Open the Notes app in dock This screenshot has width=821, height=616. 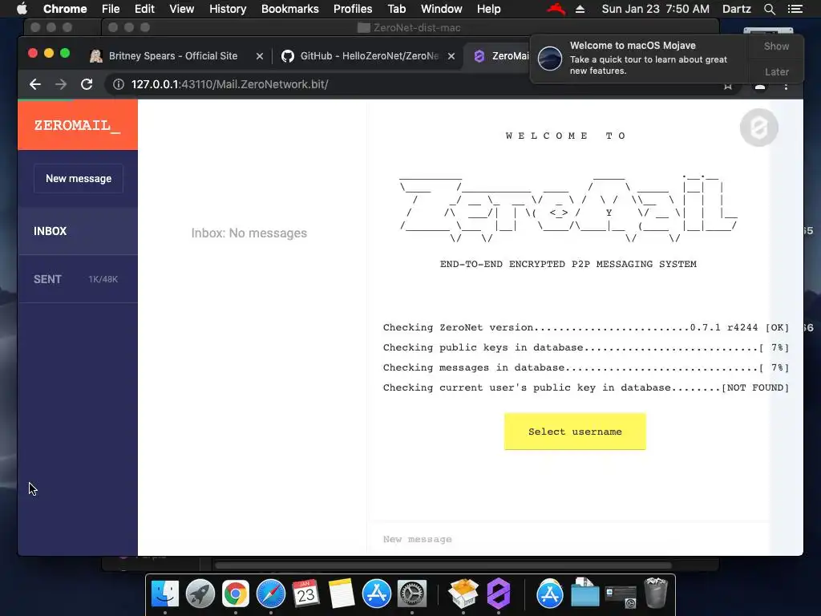pyautogui.click(x=342, y=594)
